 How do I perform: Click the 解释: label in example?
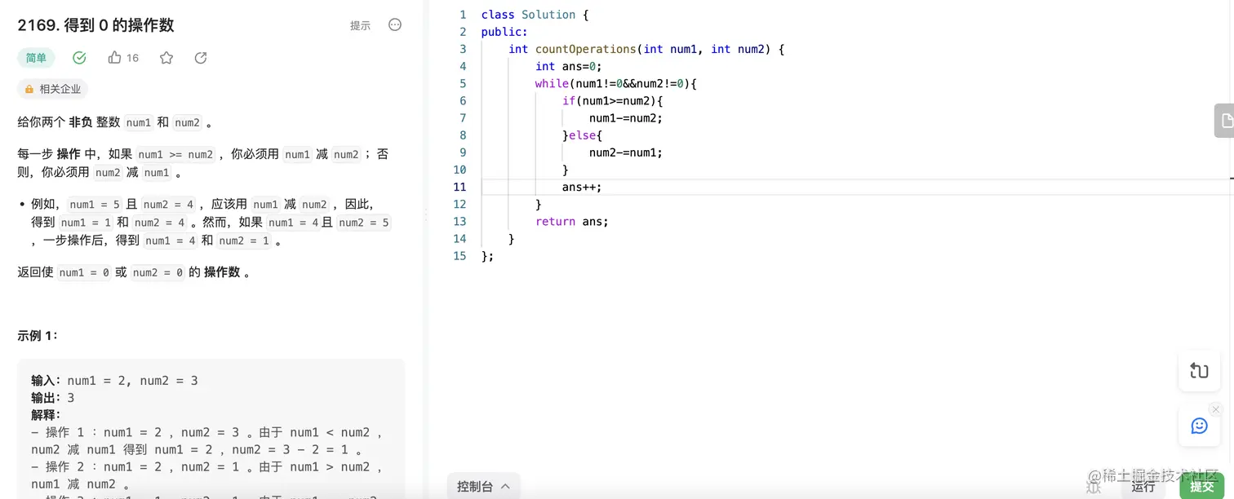point(46,415)
